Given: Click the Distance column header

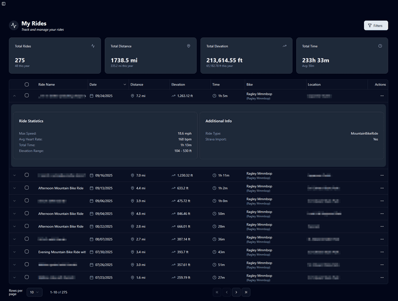Looking at the screenshot, I should pyautogui.click(x=137, y=84).
